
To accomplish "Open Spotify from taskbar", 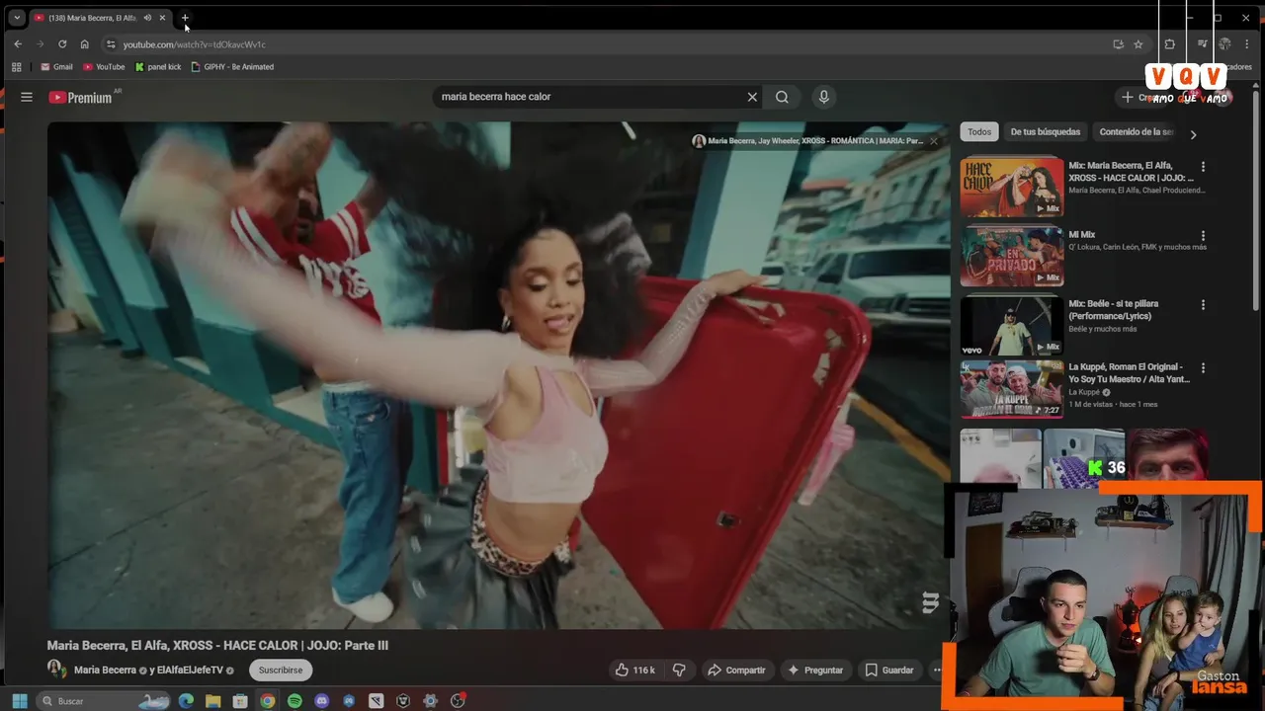I will (295, 701).
